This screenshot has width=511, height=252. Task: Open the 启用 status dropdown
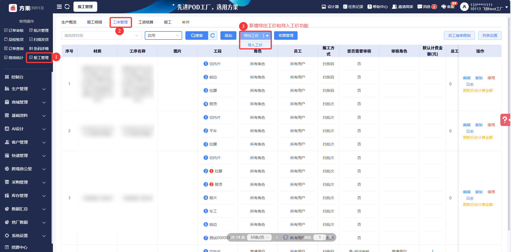coord(163,36)
